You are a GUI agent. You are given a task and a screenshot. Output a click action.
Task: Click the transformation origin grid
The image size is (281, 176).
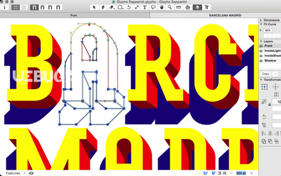point(265,87)
